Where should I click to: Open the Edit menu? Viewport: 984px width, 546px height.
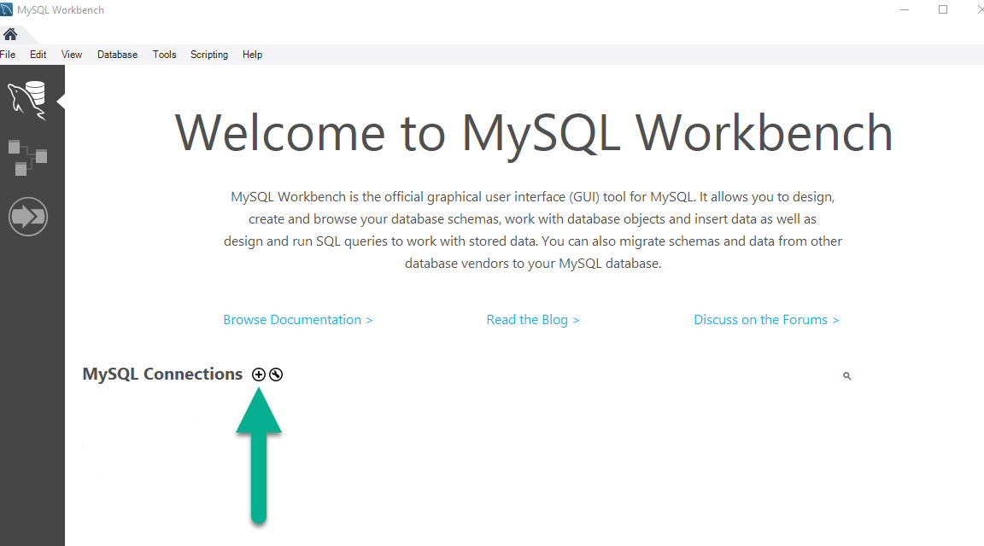tap(38, 54)
